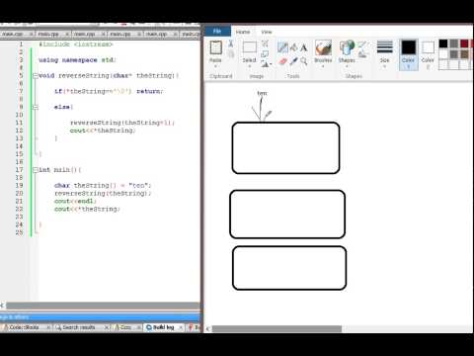Click the 'char theString[] = "ten"' line
This screenshot has height=356, width=474.
pos(103,186)
